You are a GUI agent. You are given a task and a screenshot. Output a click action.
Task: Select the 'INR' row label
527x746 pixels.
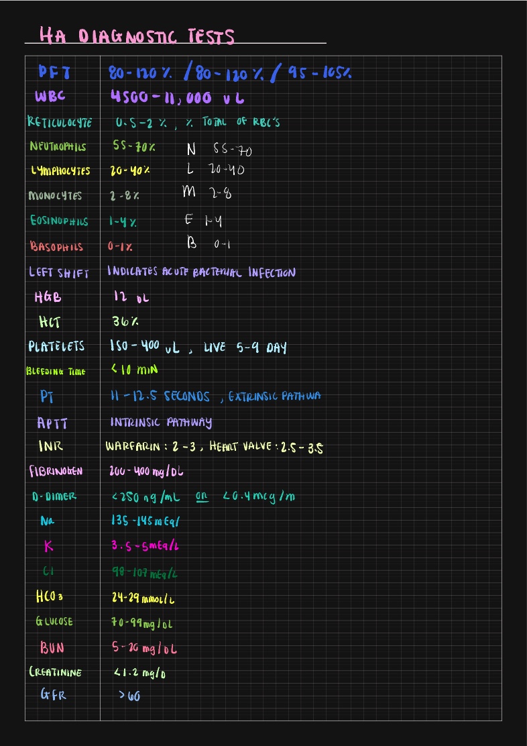click(x=50, y=446)
